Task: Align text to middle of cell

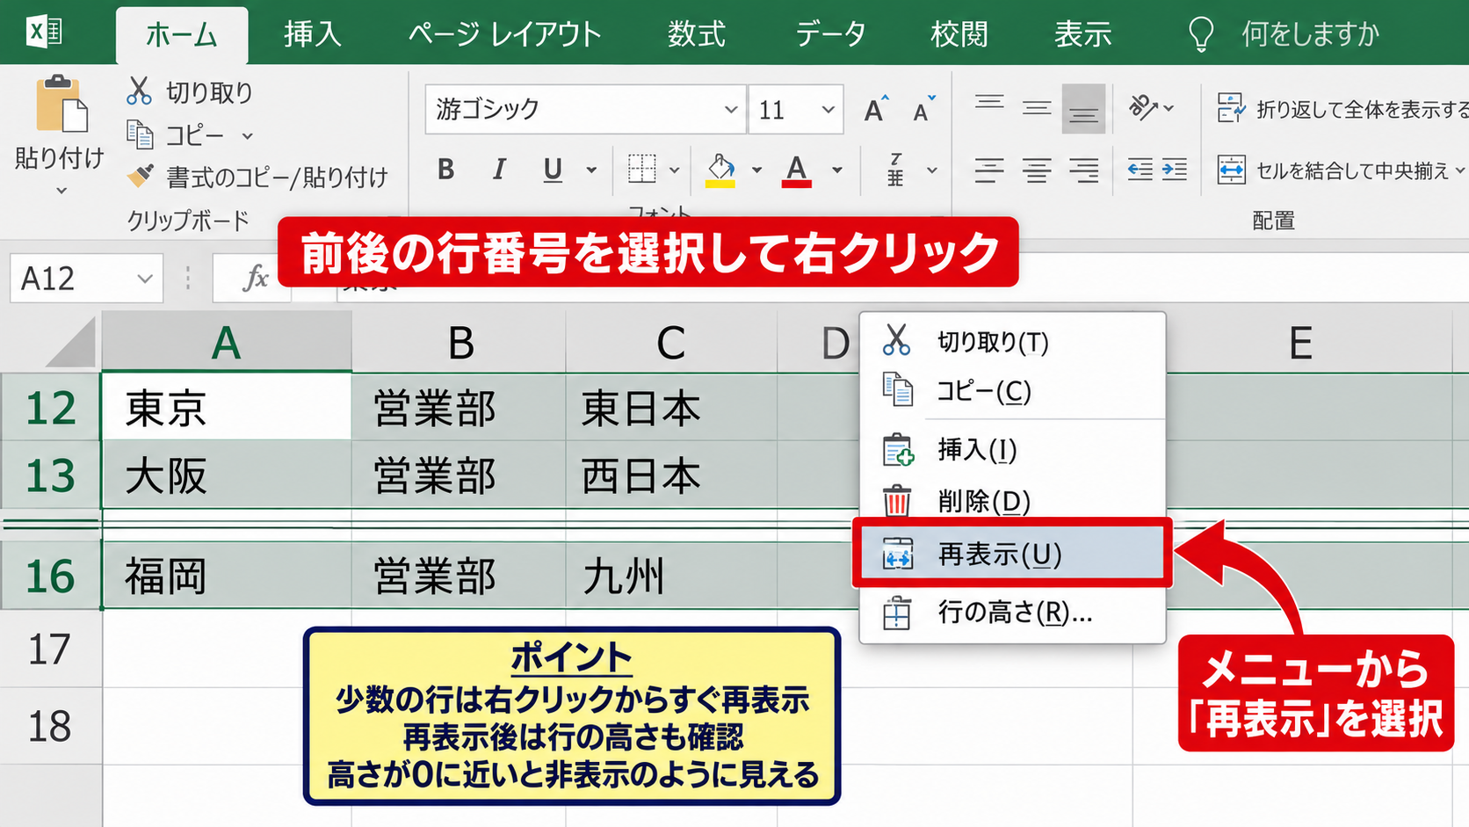Action: 1037,108
